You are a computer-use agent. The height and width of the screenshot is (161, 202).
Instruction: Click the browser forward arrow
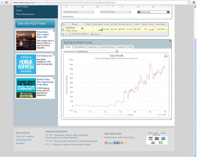click(x=2, y=2)
